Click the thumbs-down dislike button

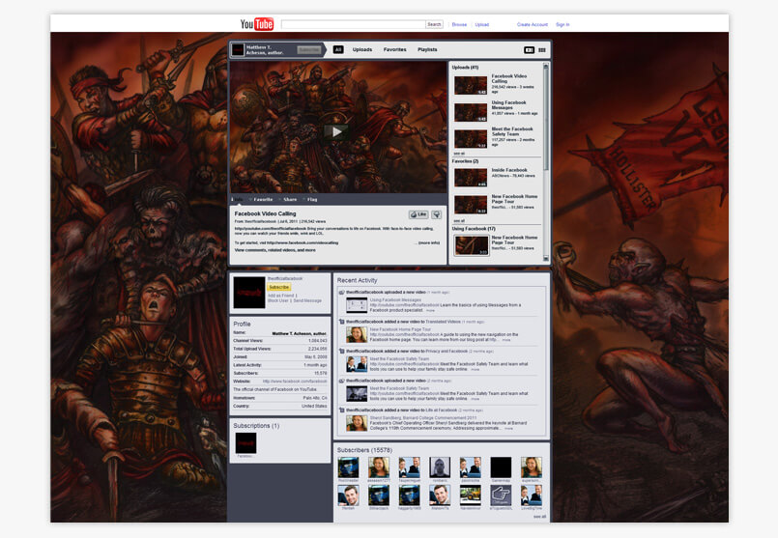tap(436, 214)
